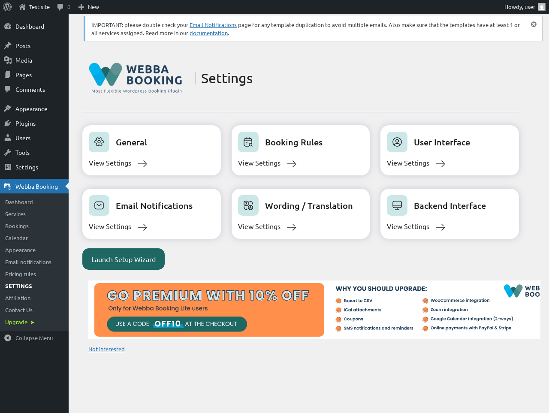Click the Email Notifications envelope icon

click(x=99, y=205)
